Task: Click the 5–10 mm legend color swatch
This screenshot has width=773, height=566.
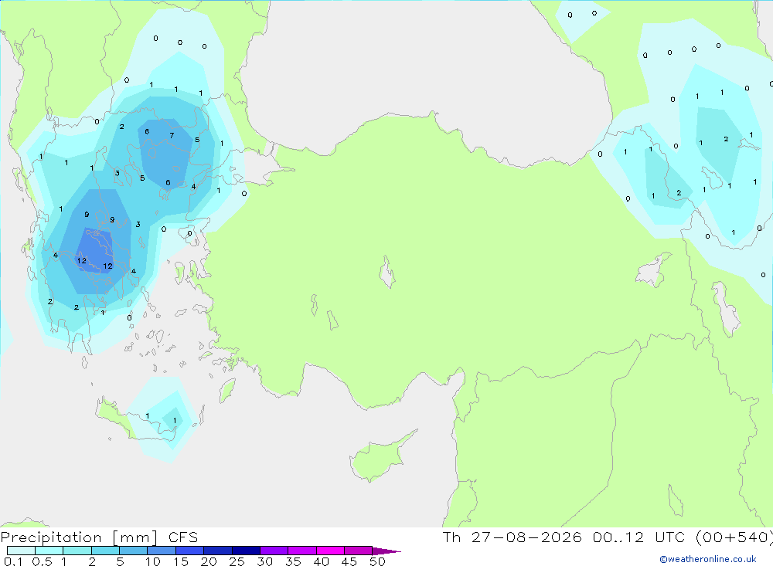Action: pyautogui.click(x=133, y=551)
